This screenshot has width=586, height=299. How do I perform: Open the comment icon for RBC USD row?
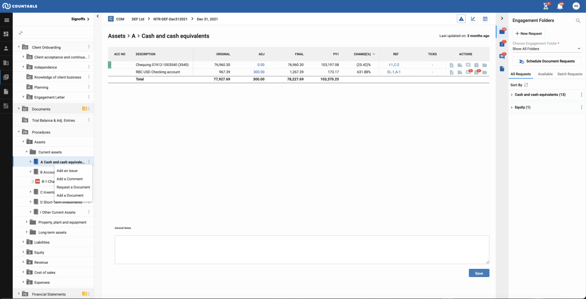click(468, 72)
